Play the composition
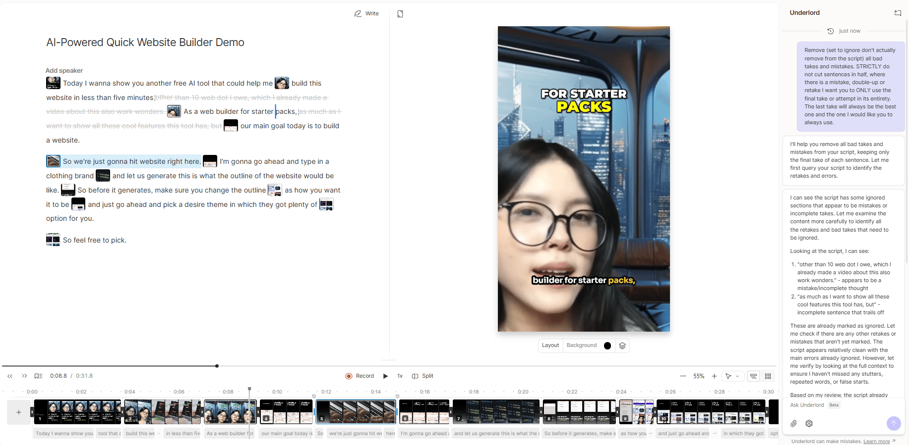The height and width of the screenshot is (445, 909). click(x=385, y=376)
